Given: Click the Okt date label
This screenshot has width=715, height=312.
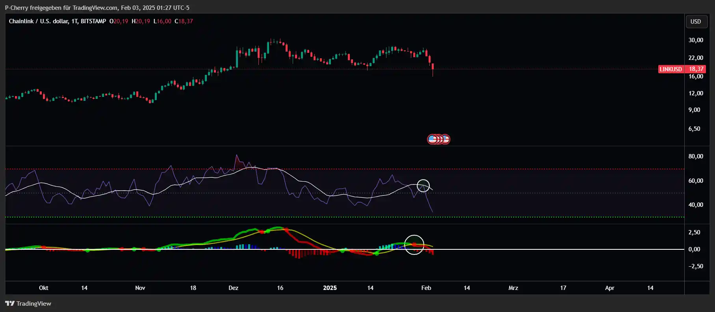Looking at the screenshot, I should pos(44,288).
